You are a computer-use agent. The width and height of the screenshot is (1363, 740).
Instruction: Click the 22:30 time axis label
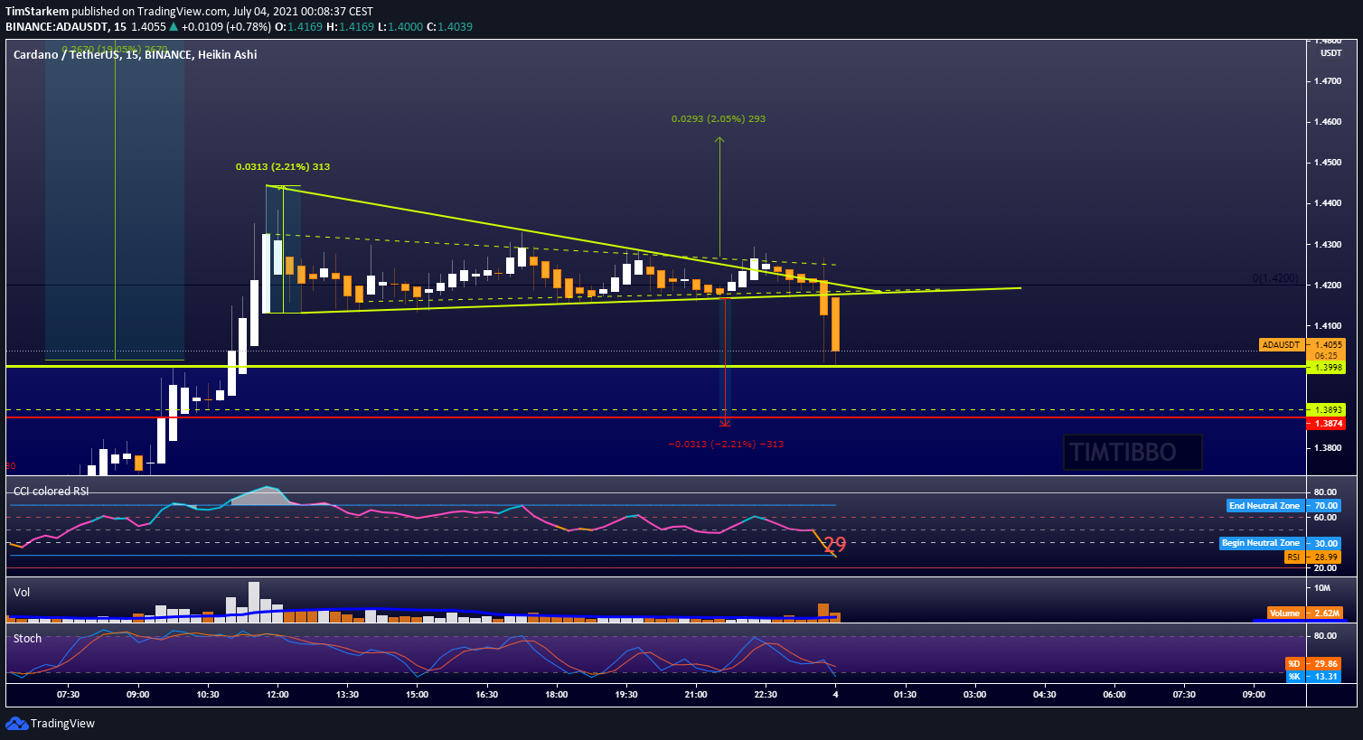coord(766,695)
